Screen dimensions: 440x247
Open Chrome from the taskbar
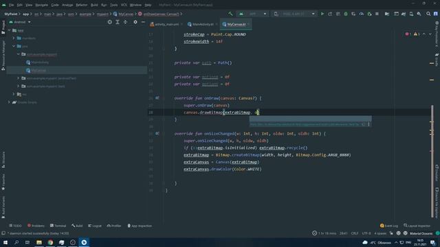tap(50, 242)
